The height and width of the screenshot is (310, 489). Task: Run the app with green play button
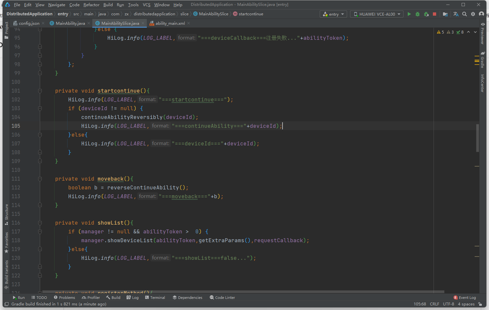[409, 14]
